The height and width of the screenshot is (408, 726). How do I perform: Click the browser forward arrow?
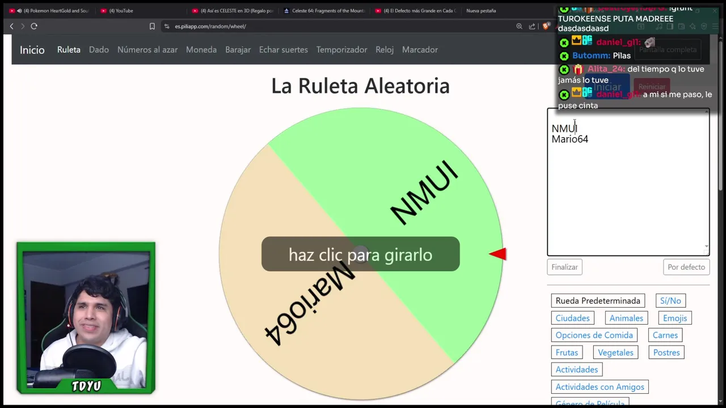coord(23,26)
